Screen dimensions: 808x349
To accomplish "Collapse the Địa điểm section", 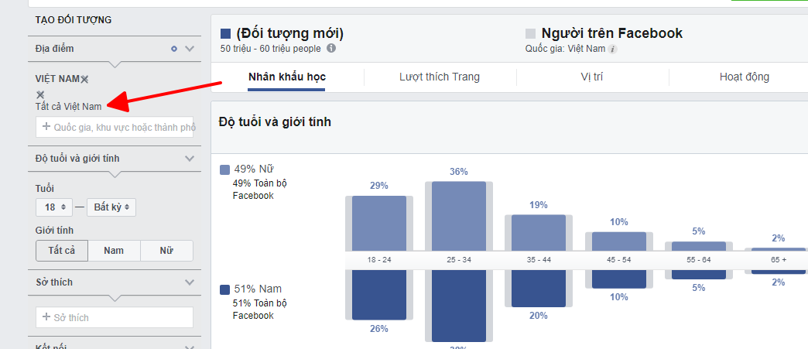I will (190, 49).
